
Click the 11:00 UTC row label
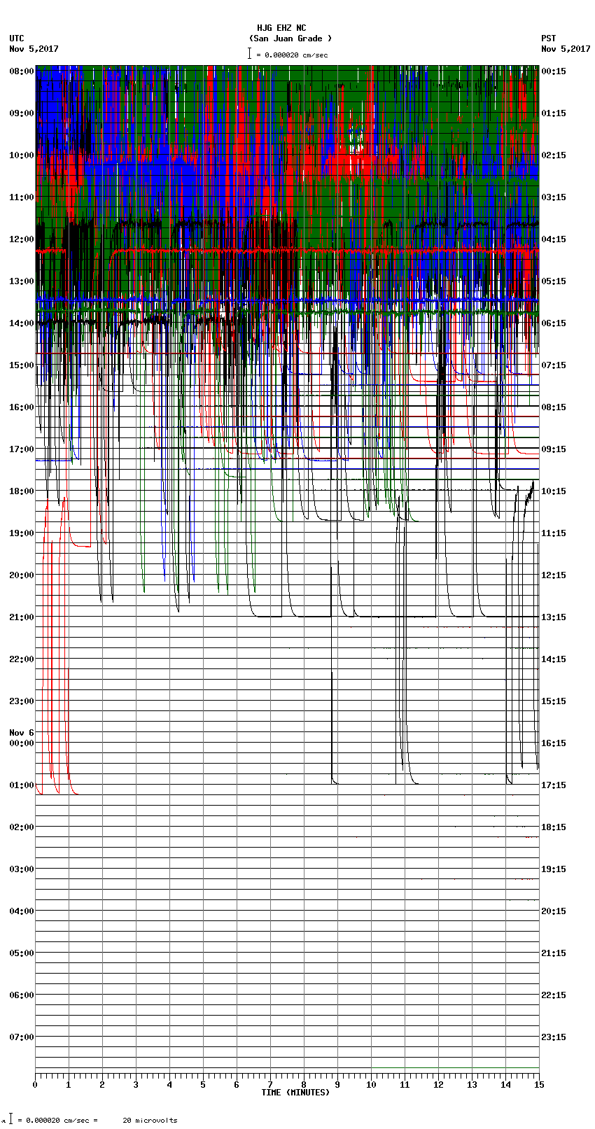pos(22,197)
